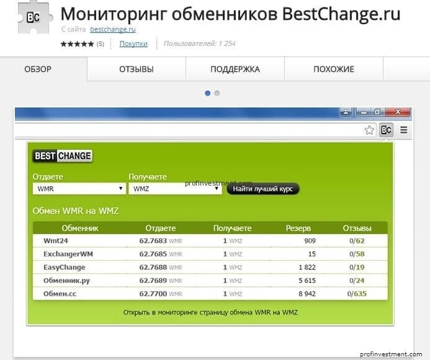Click the 62.7683 WMR rate
Screen dimensions: 430x360
pyautogui.click(x=161, y=241)
